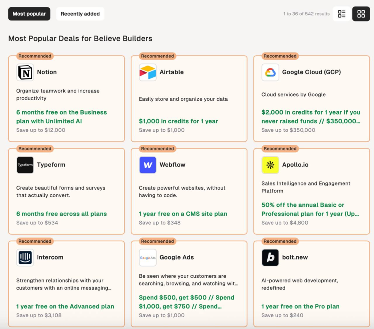The width and height of the screenshot is (374, 329).
Task: Click 'Cloud services by Google' description
Action: click(293, 95)
